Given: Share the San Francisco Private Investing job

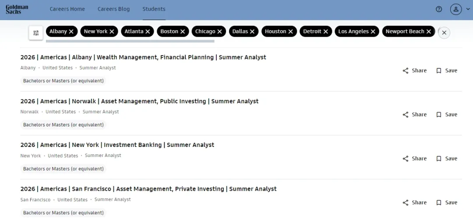Looking at the screenshot, I should point(414,203).
